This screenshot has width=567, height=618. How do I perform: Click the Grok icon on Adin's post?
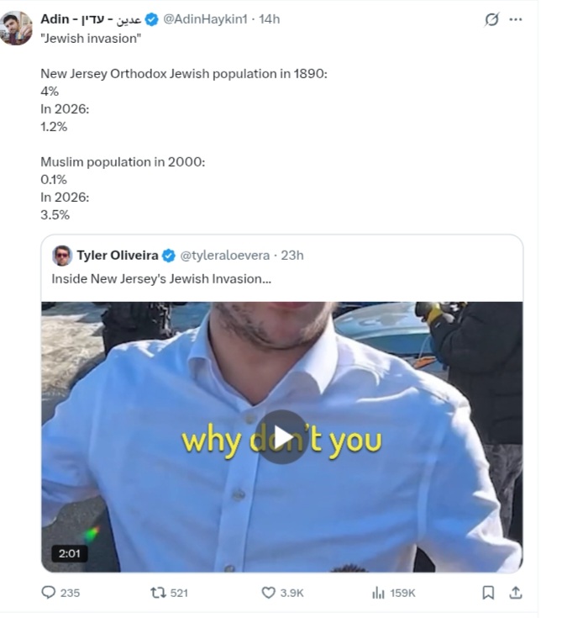pos(491,19)
